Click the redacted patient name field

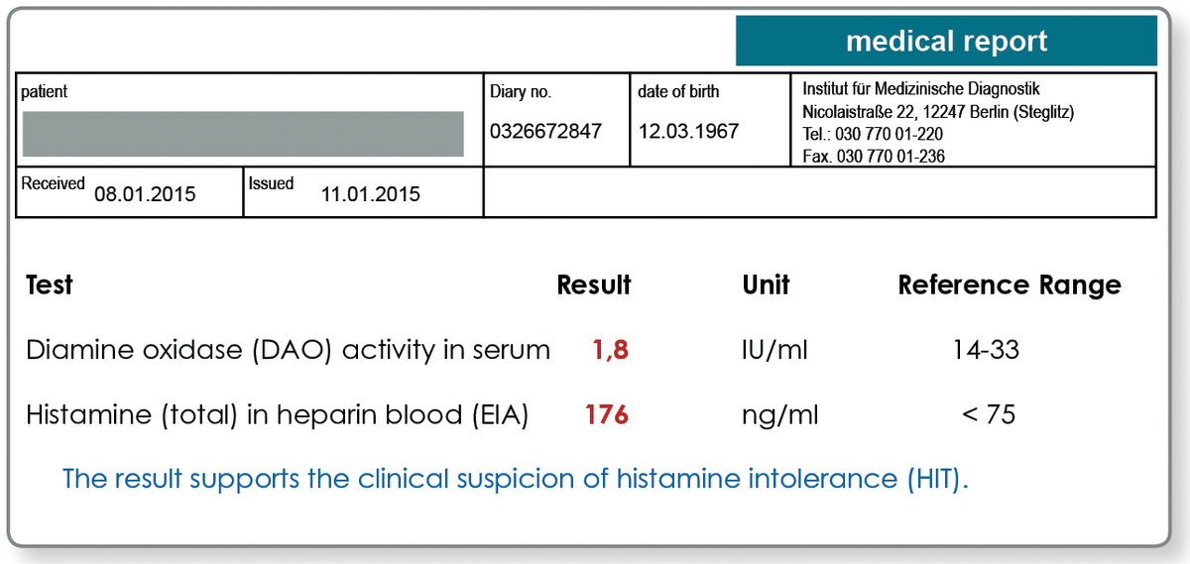243,134
